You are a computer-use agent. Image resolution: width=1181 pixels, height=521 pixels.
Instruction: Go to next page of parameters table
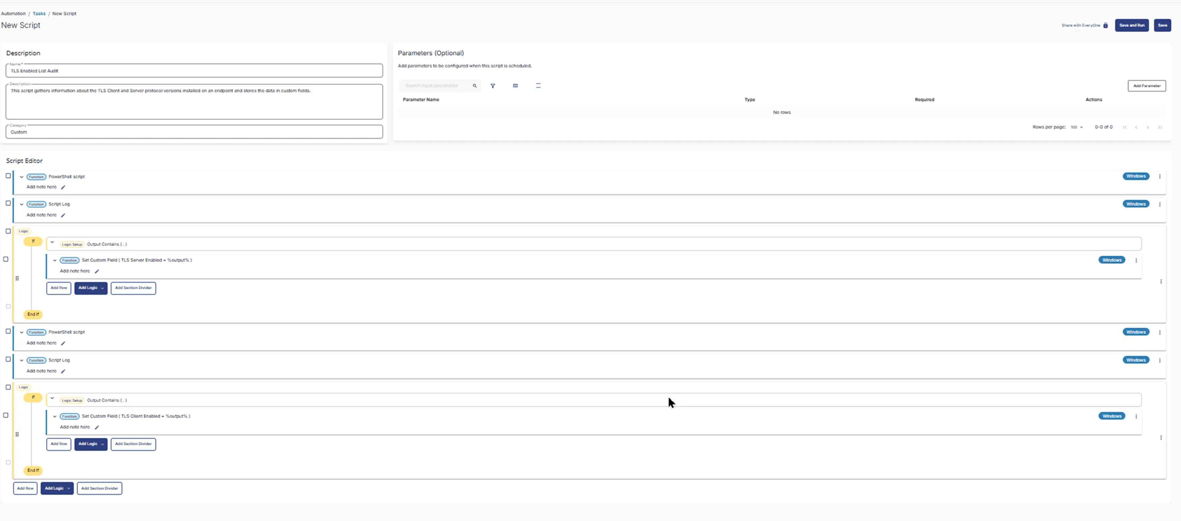tap(1148, 127)
